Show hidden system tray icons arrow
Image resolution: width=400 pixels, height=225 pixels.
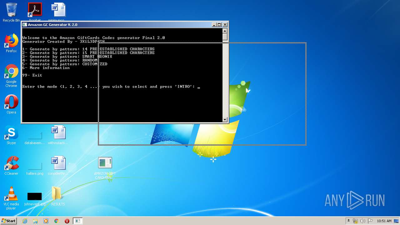(x=348, y=221)
